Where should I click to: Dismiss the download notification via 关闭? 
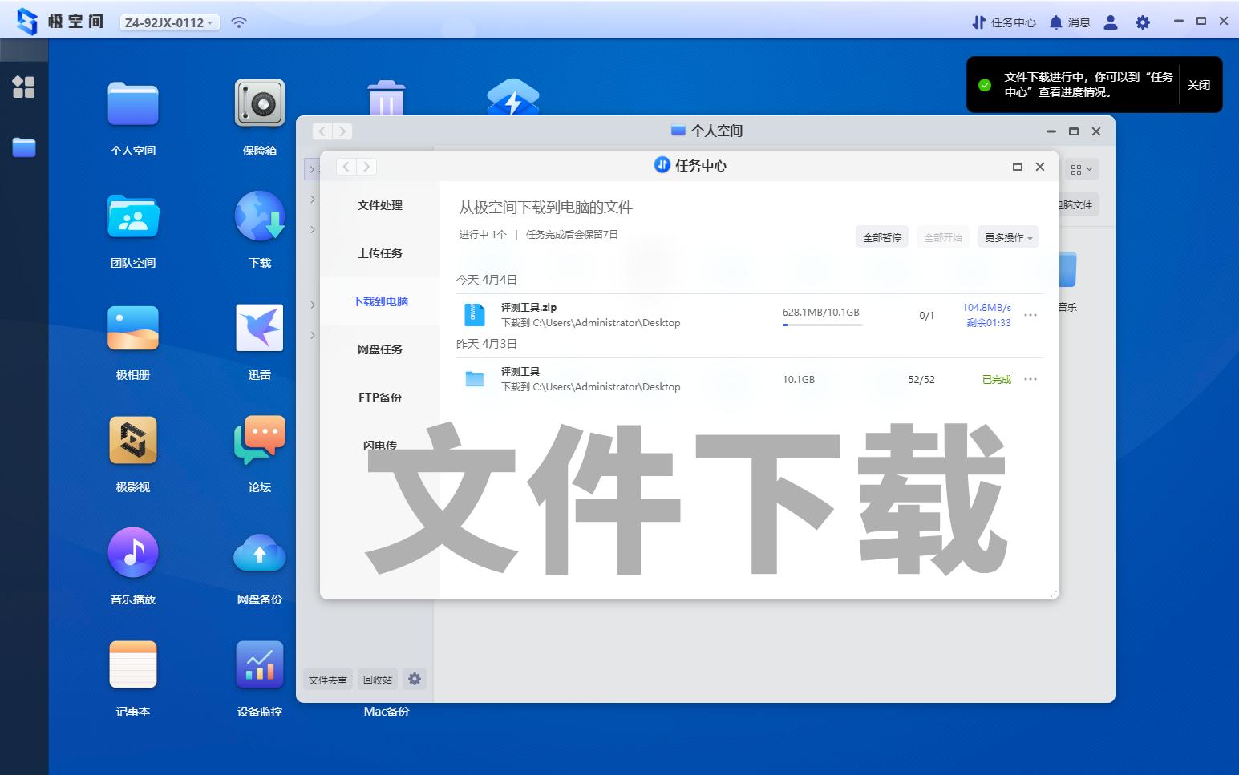[x=1198, y=84]
